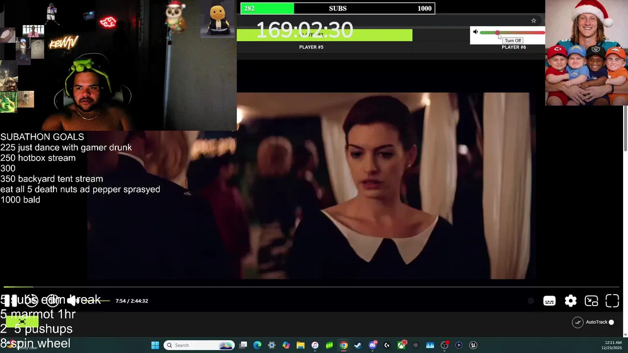Click the owl with Santa hat emote
Screen dimensions: 628x353
tap(175, 16)
